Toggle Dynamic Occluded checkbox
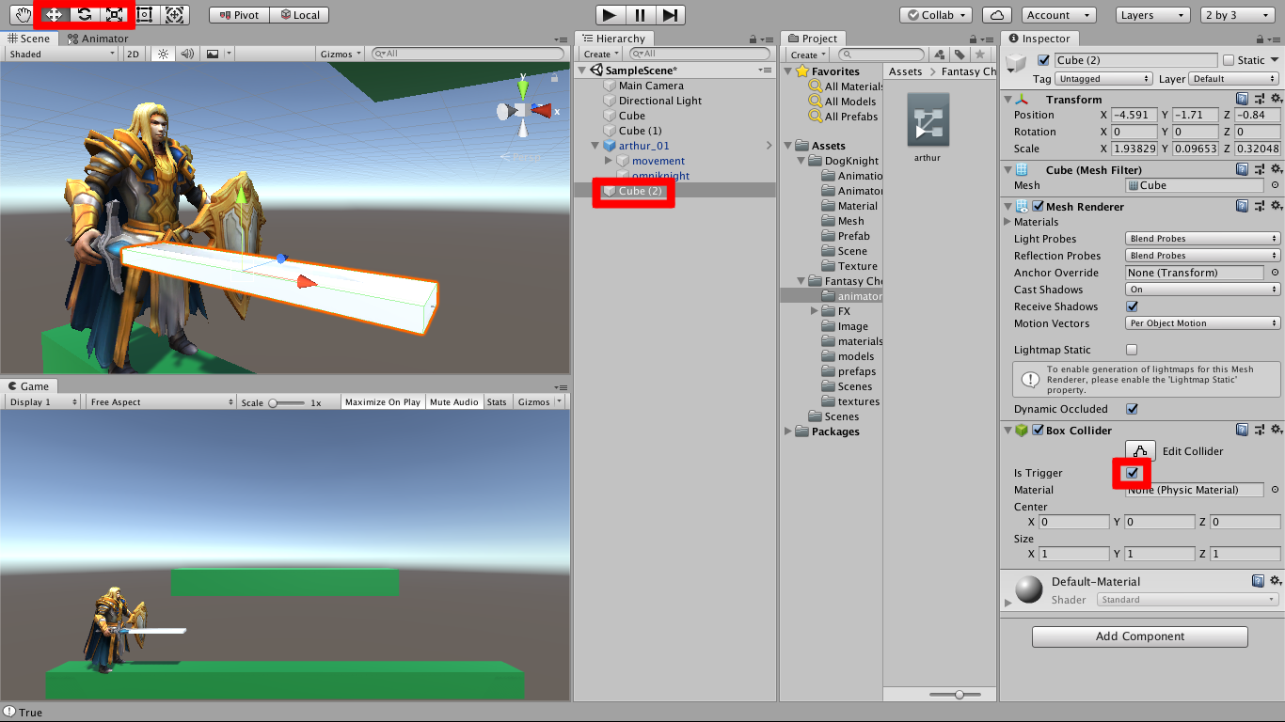 1132,409
